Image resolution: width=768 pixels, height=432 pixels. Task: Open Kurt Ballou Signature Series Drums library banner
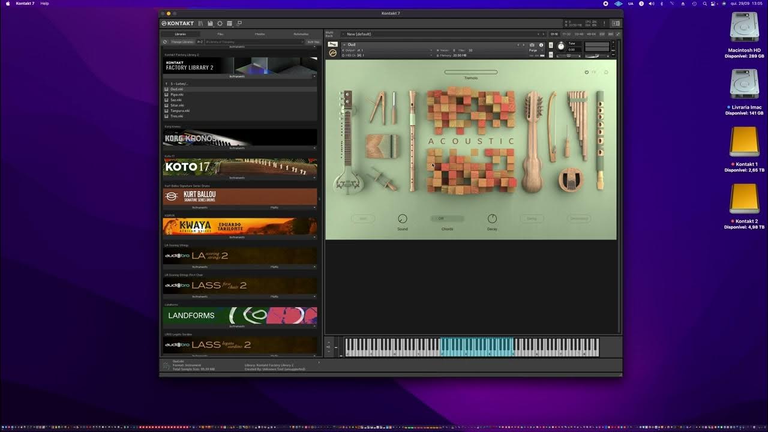240,196
